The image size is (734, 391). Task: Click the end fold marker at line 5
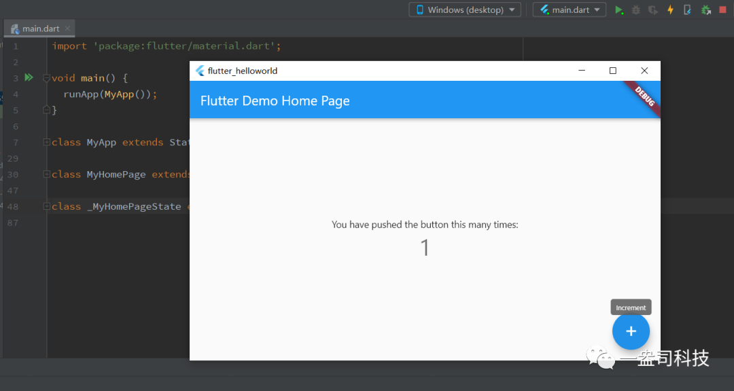[46, 110]
